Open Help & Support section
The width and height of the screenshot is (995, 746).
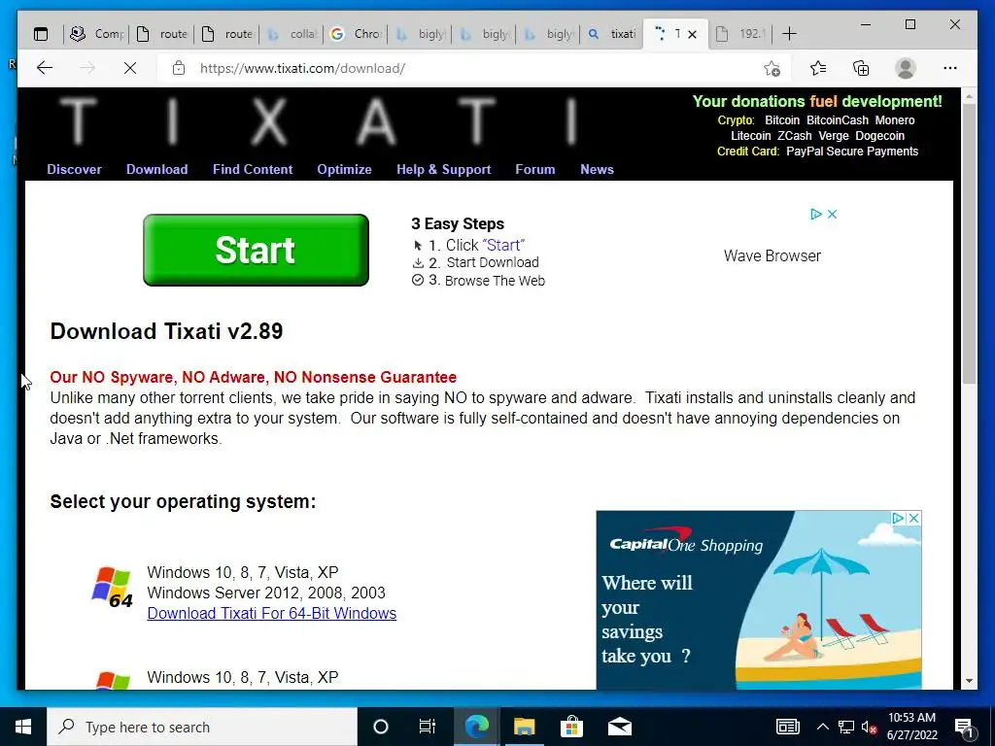(443, 169)
